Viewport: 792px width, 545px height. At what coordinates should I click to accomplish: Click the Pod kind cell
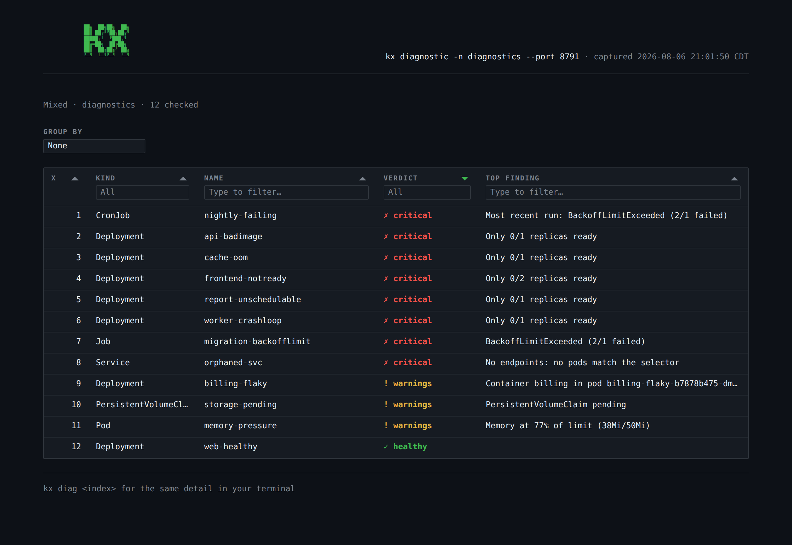coord(103,425)
